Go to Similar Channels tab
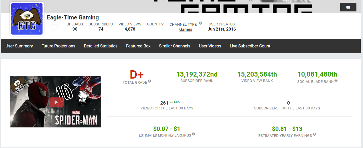Viewport: 363px width, 148px height. click(x=175, y=46)
